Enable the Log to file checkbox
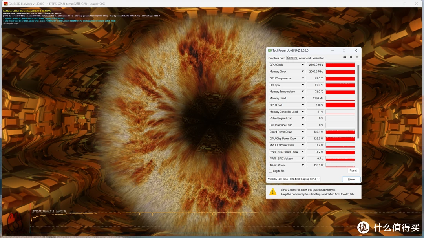This screenshot has height=238, width=424. (270, 171)
